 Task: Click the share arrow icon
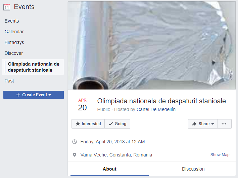[194, 124]
